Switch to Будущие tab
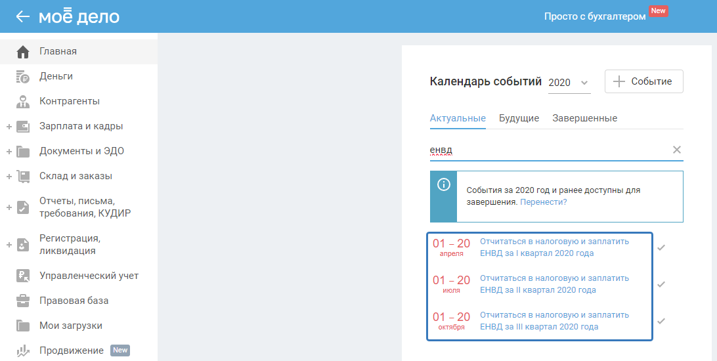This screenshot has width=717, height=361. (519, 118)
